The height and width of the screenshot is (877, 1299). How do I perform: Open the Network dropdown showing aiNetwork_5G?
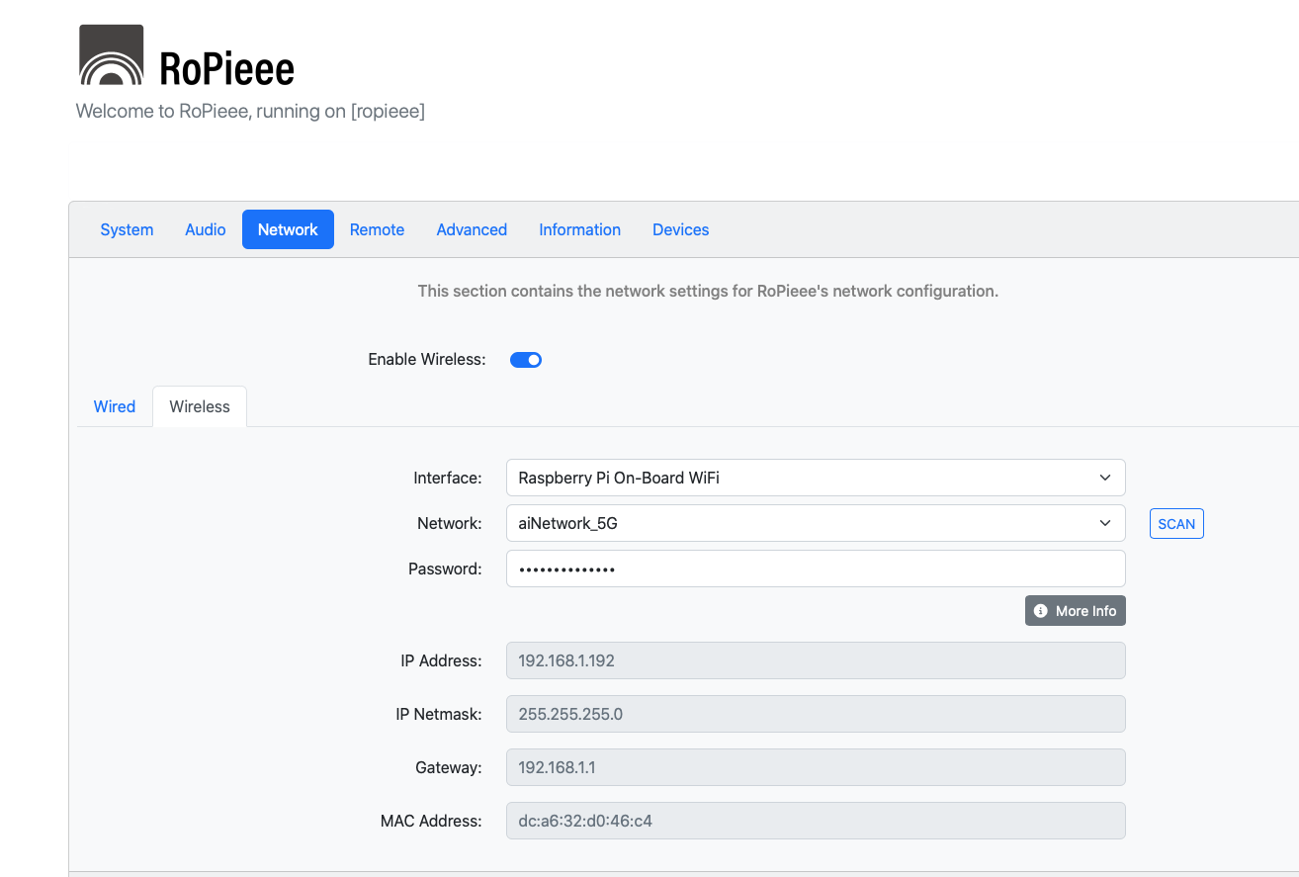(x=816, y=523)
